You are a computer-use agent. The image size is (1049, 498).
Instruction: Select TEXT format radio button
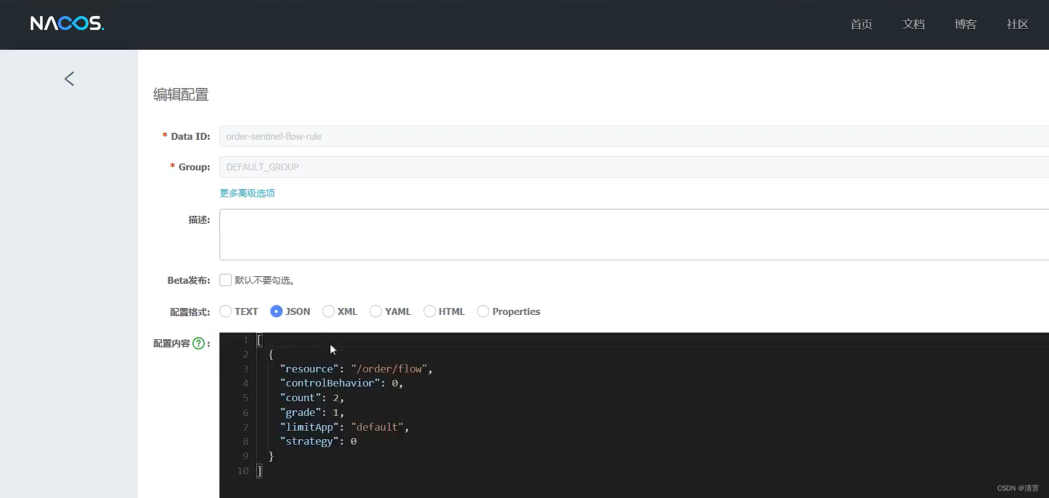(x=226, y=311)
